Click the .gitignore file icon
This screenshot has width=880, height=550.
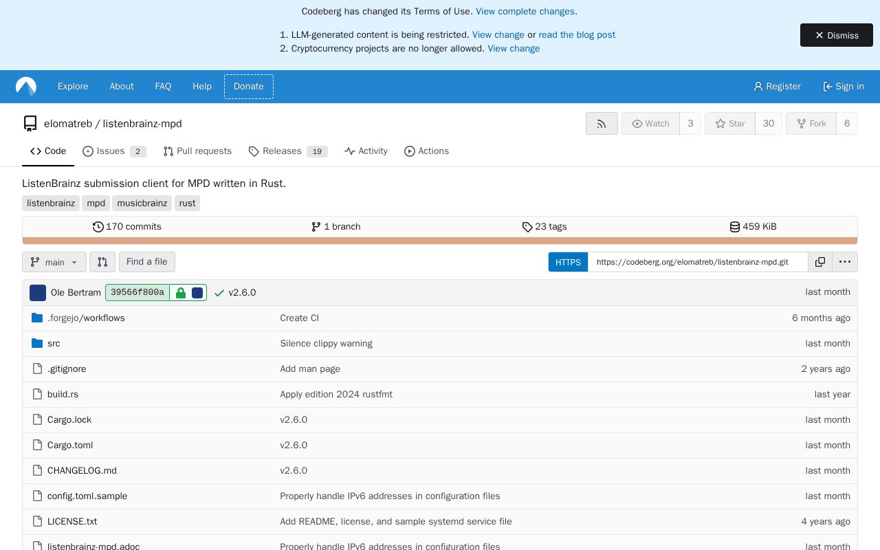click(37, 369)
